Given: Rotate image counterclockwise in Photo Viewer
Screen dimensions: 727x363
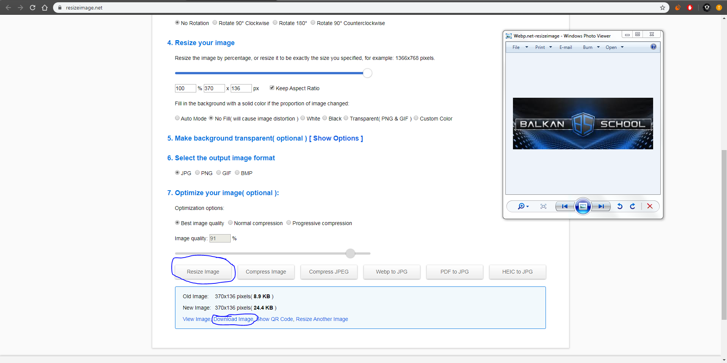Looking at the screenshot, I should point(620,206).
